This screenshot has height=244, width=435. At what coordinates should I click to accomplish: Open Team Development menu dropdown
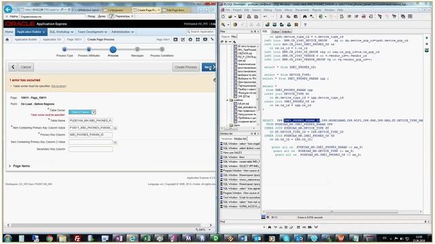[92, 32]
